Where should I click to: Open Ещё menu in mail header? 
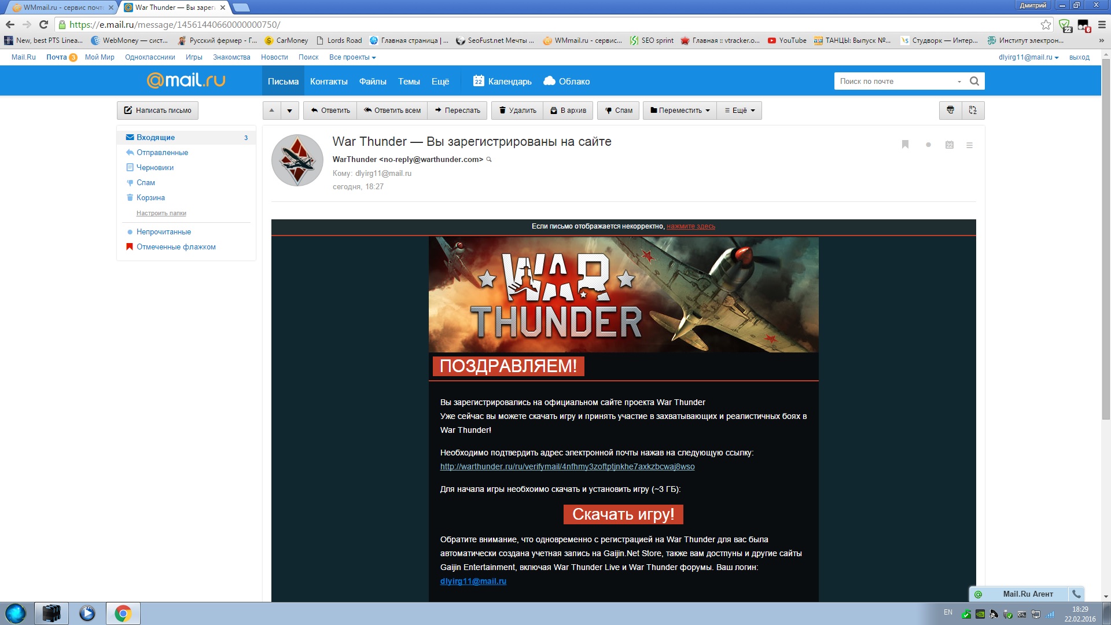[440, 81]
